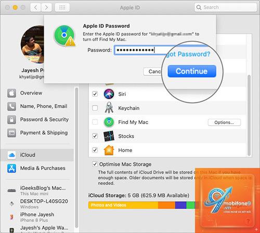This screenshot has height=233, width=260.
Task: Show all preferences grid button
Action: point(62,7)
